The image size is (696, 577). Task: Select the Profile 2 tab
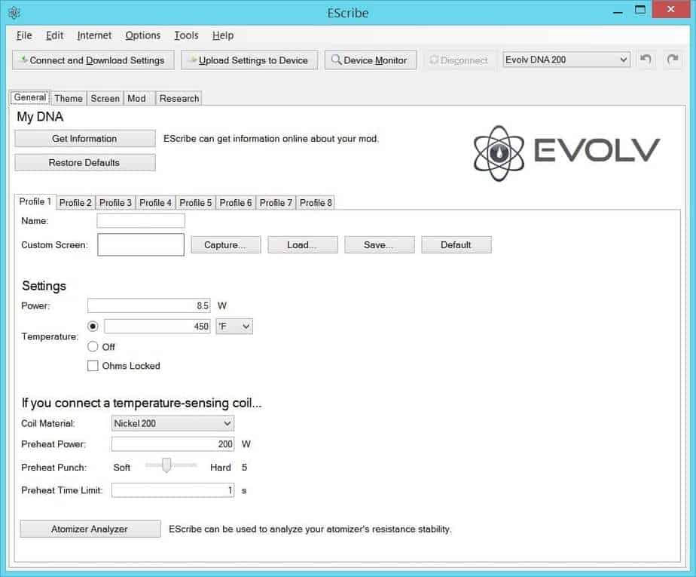point(75,203)
